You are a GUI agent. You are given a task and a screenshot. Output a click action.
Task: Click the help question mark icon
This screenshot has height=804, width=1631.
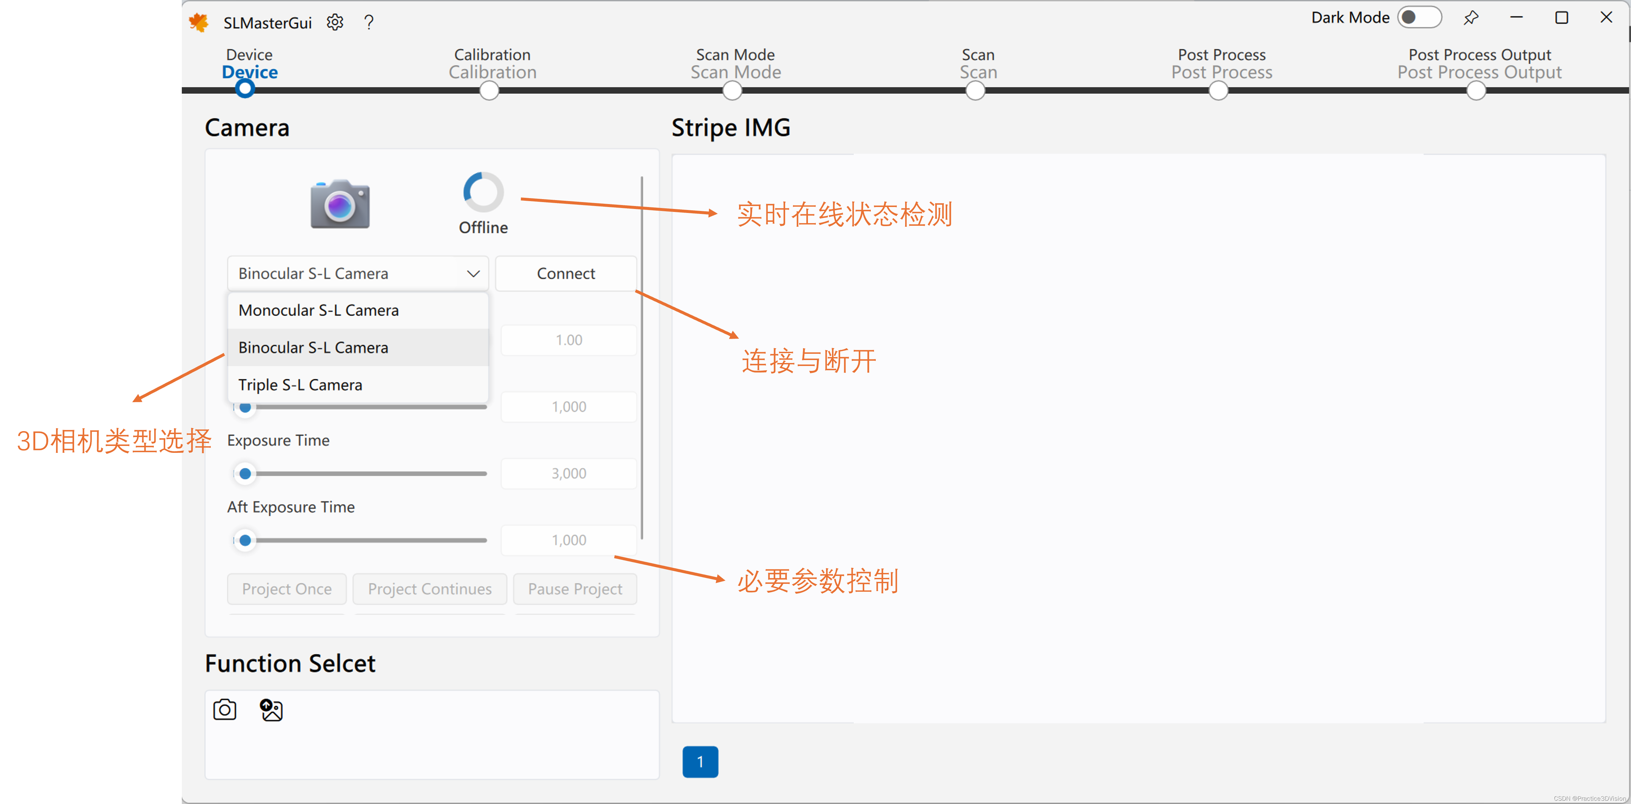pyautogui.click(x=369, y=23)
